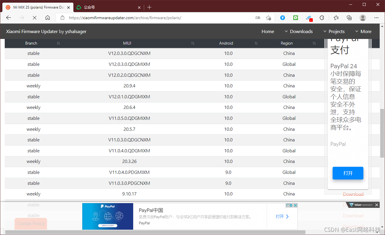Select the 20.6.4 version cell
Screen dimensions: 385x235
[x=129, y=107]
